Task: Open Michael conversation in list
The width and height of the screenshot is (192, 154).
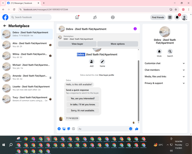Action: click(x=27, y=67)
